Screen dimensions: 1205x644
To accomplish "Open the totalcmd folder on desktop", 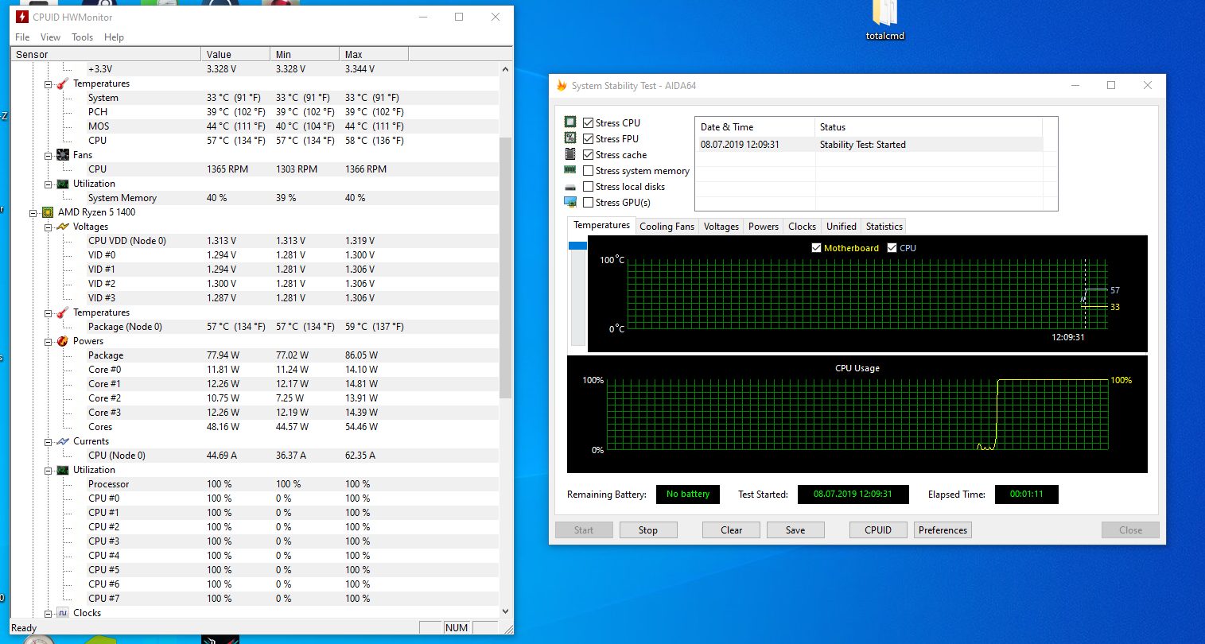I will click(884, 20).
